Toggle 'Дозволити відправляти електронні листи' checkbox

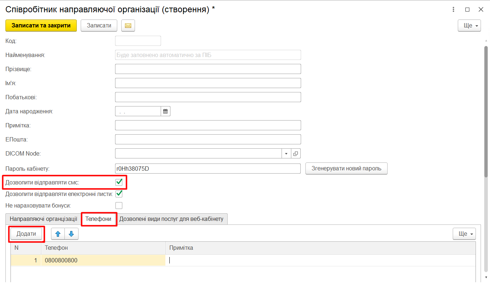pyautogui.click(x=119, y=194)
